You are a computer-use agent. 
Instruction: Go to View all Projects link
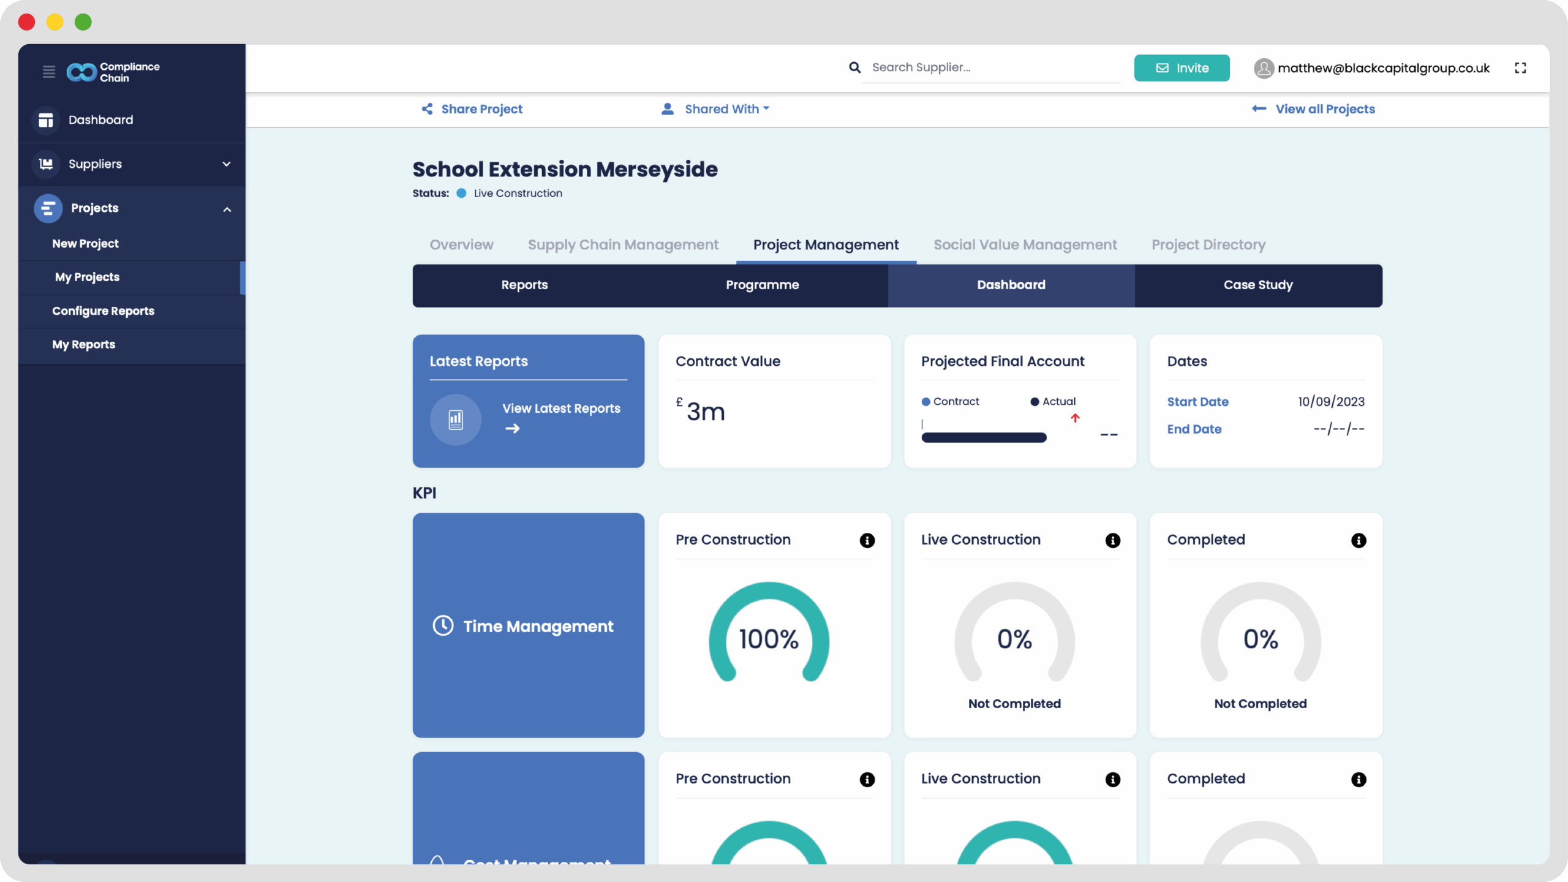pyautogui.click(x=1325, y=109)
